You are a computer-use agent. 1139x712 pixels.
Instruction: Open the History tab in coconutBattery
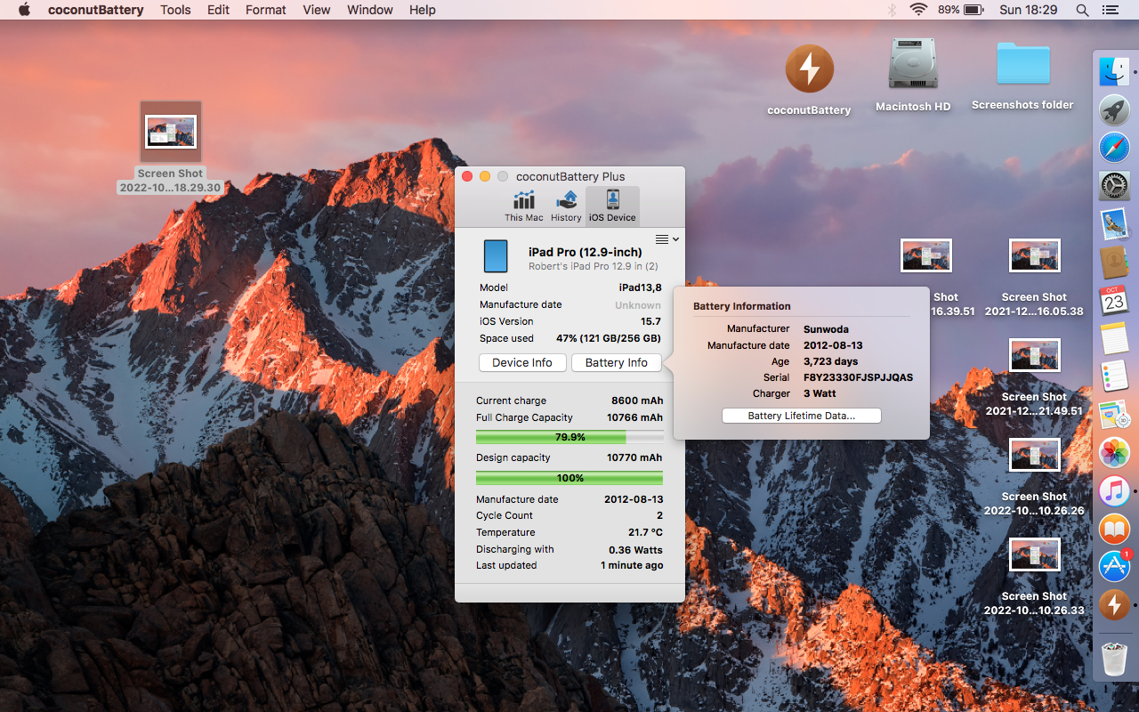coord(566,206)
